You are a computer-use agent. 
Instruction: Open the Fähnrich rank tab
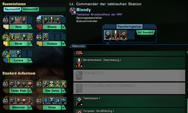(x=78, y=46)
